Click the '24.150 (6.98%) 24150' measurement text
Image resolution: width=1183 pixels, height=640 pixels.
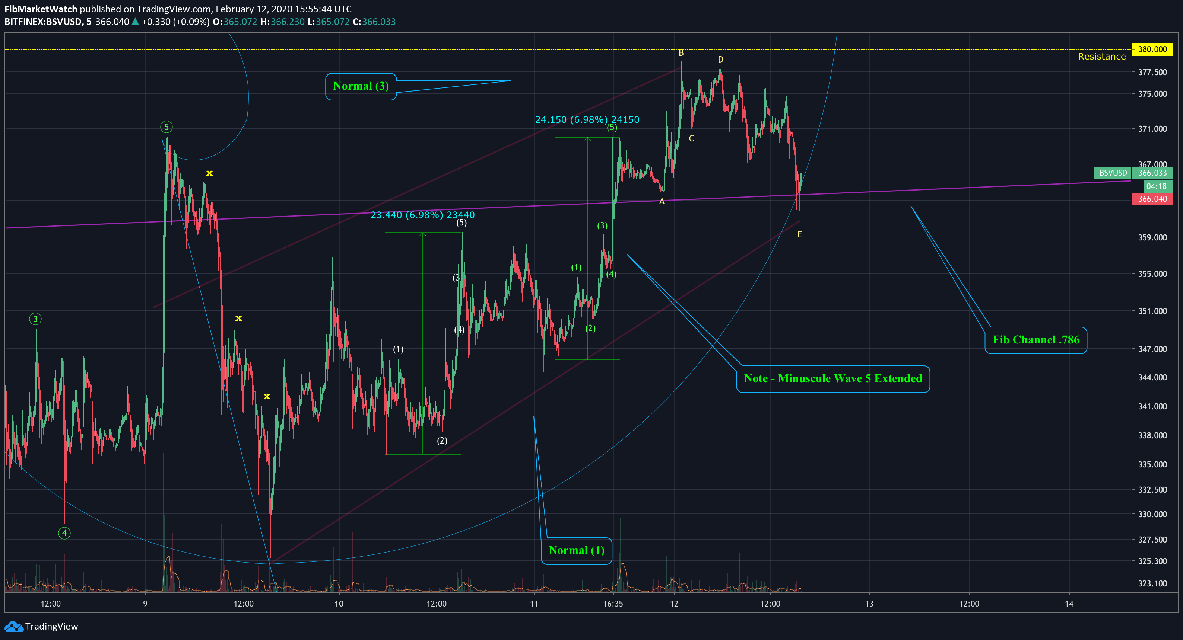tap(587, 120)
